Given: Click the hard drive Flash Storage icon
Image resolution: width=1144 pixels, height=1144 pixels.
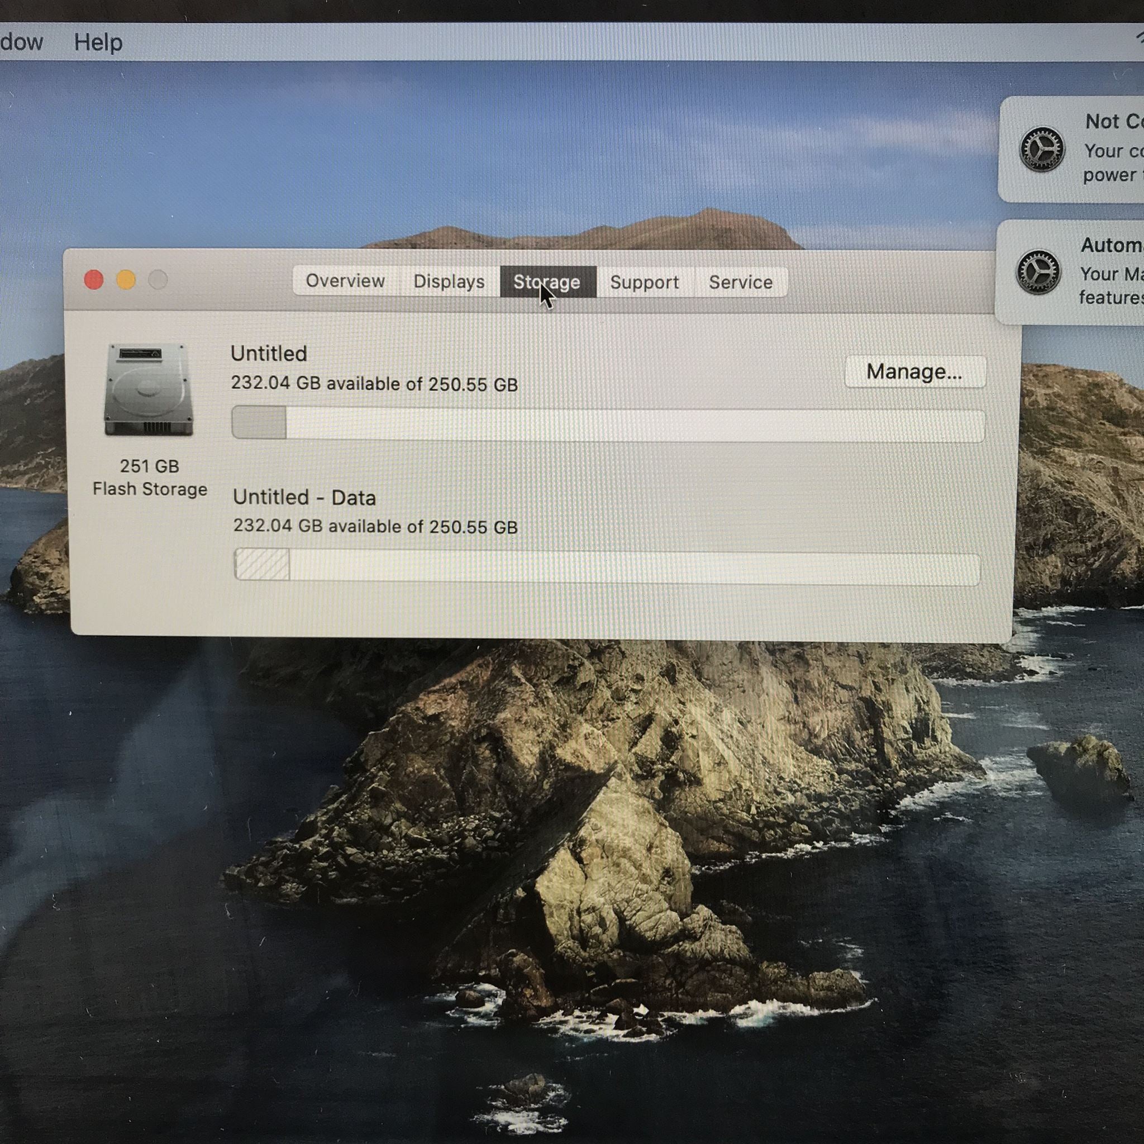Looking at the screenshot, I should [149, 390].
